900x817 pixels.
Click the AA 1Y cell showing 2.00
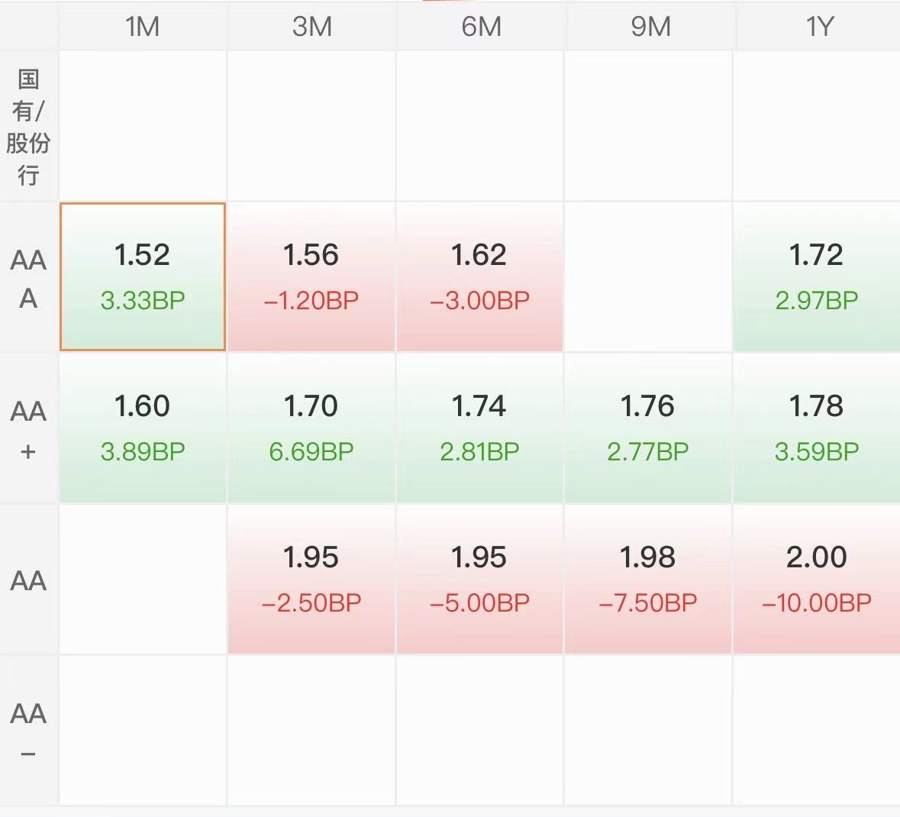click(816, 579)
